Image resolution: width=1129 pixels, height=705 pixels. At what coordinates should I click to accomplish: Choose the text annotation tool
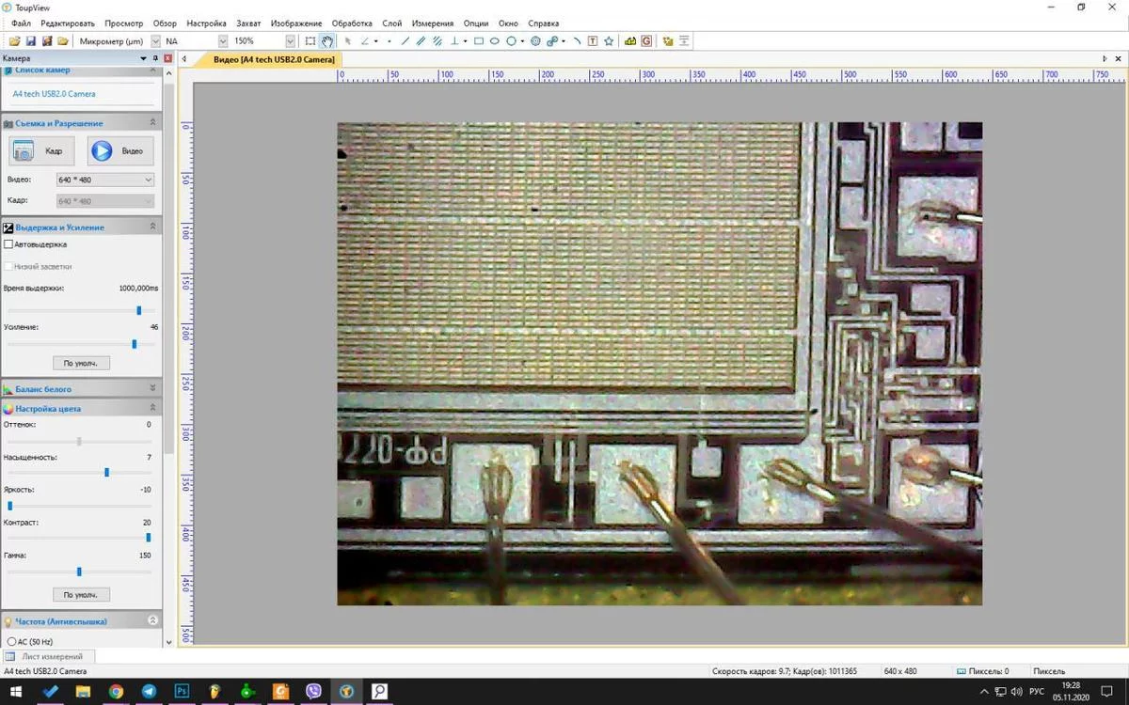(592, 41)
